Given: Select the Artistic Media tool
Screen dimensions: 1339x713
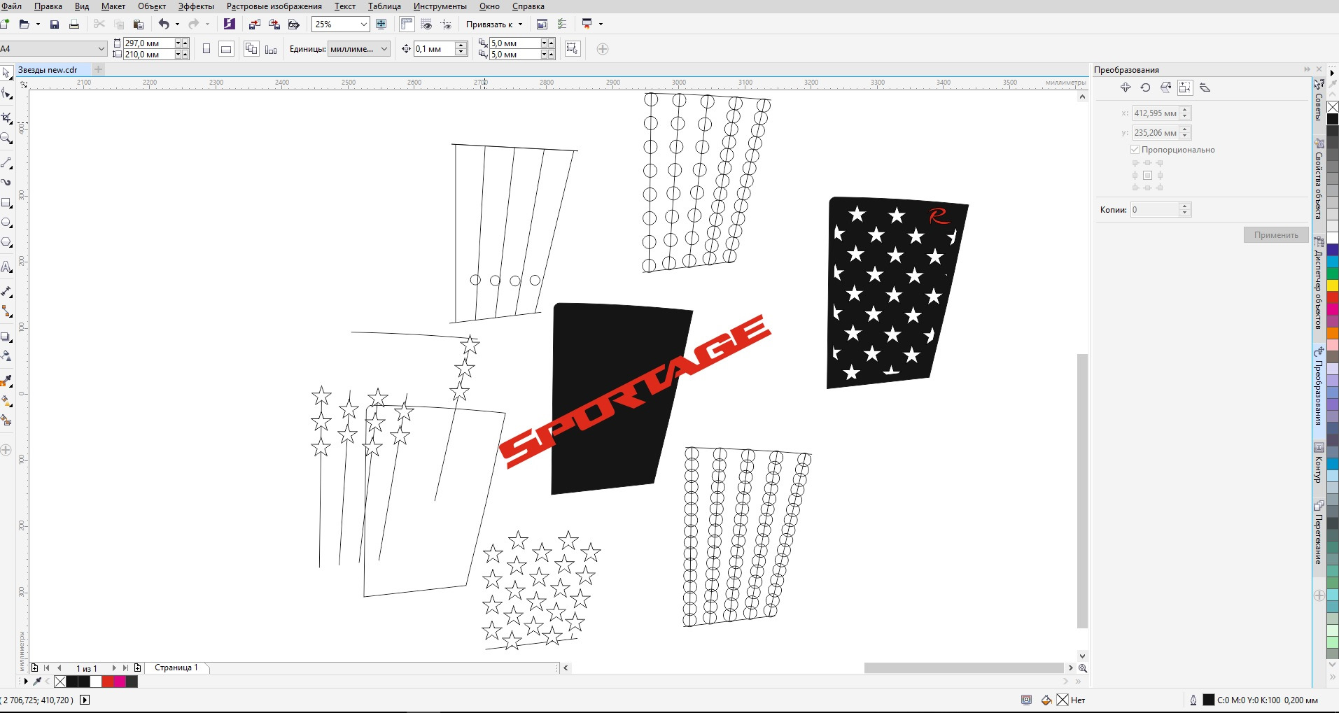Looking at the screenshot, I should pos(6,182).
